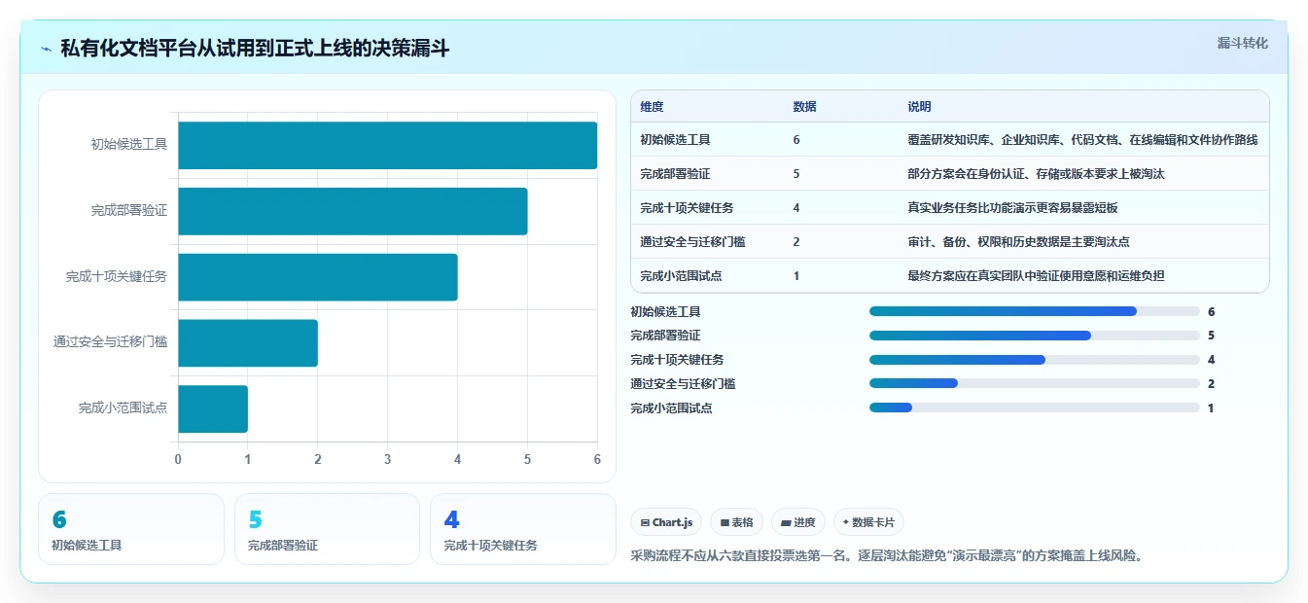
Task: Click the x-axis tick label 0
Action: (178, 459)
